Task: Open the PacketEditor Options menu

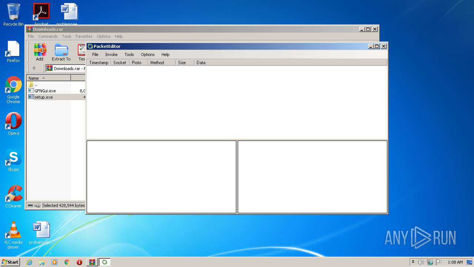Action: click(147, 55)
